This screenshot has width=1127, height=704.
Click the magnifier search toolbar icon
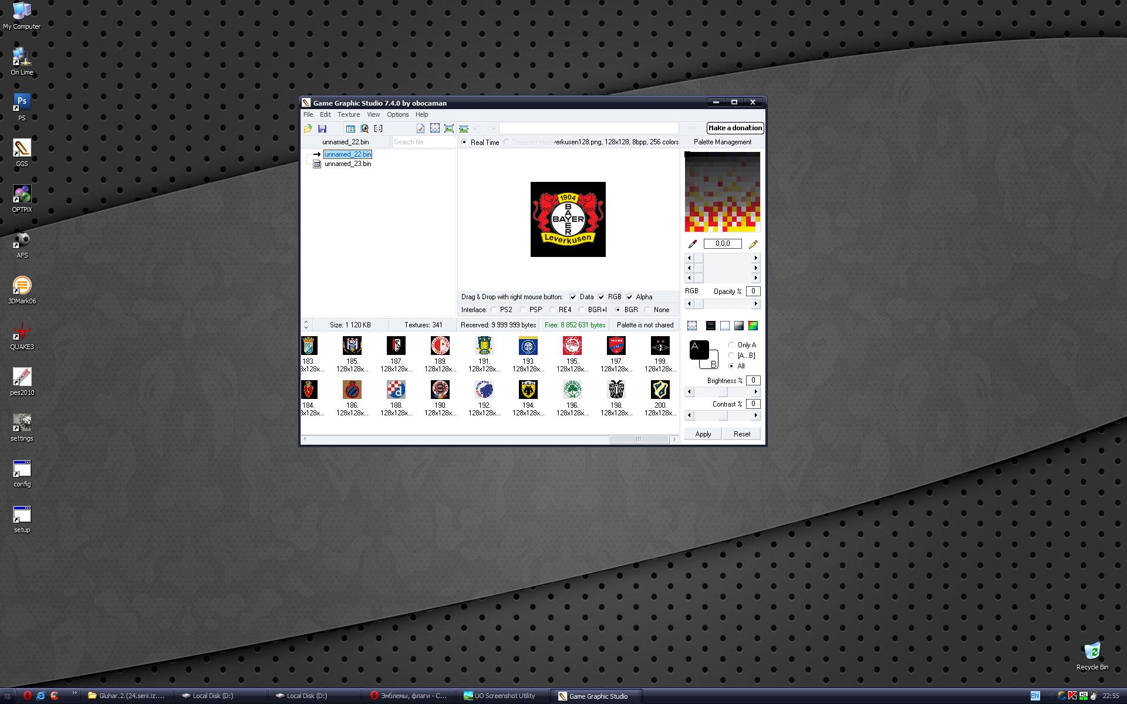coord(365,128)
